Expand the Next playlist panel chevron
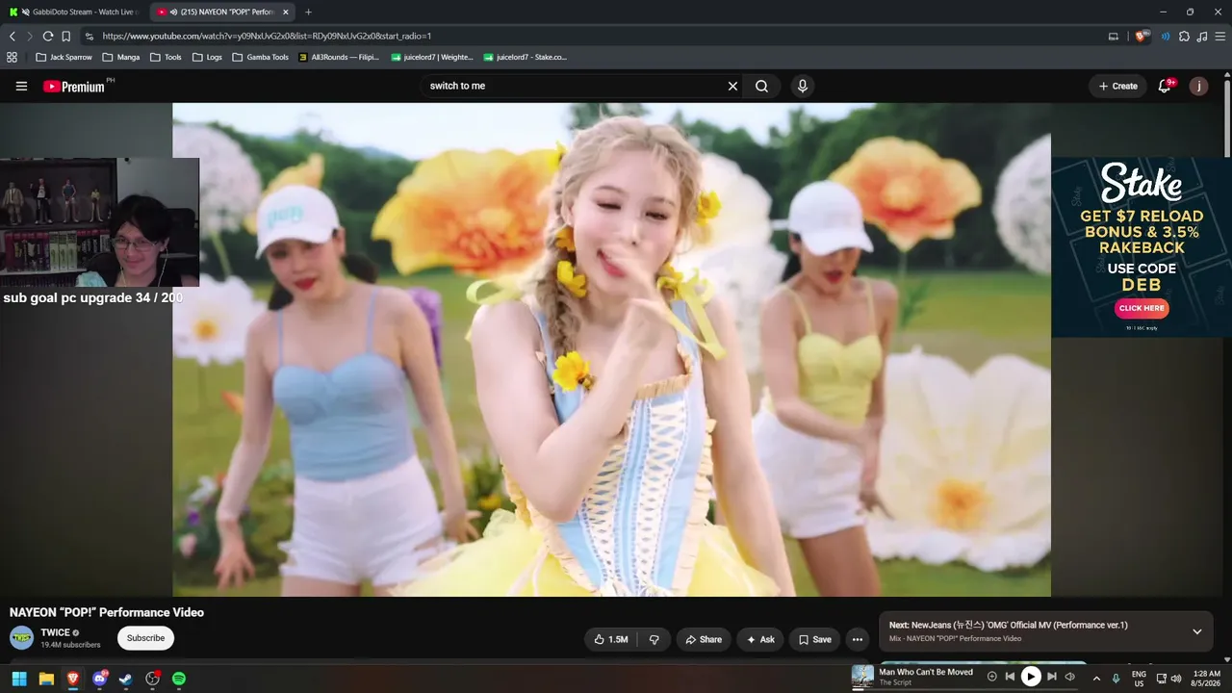This screenshot has height=693, width=1232. 1197,631
